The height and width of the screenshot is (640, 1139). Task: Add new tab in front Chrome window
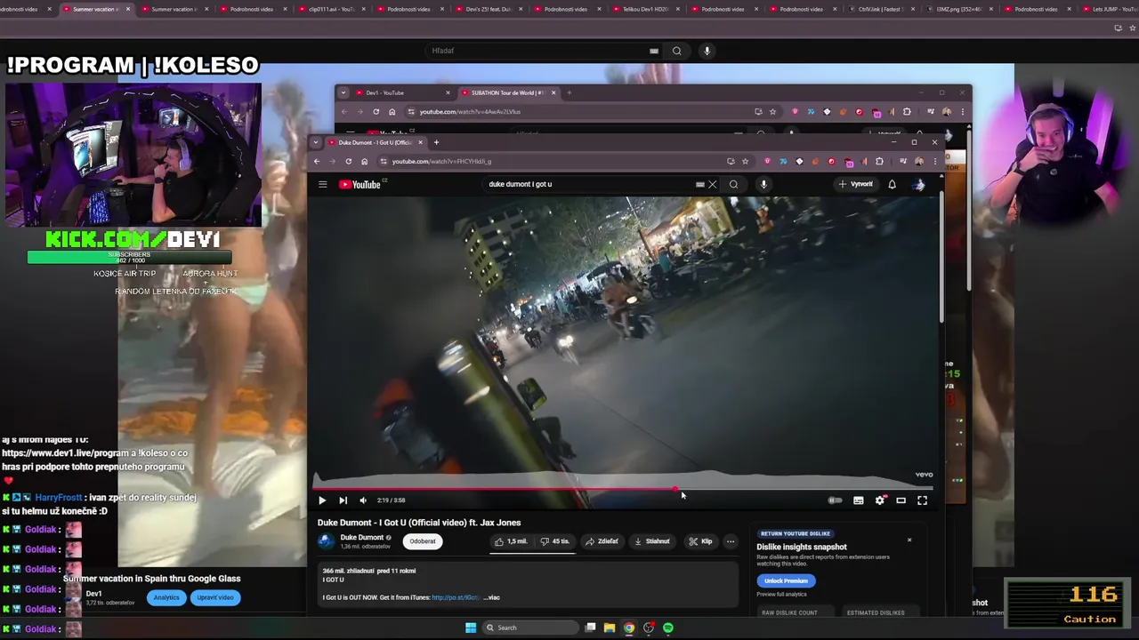[436, 142]
